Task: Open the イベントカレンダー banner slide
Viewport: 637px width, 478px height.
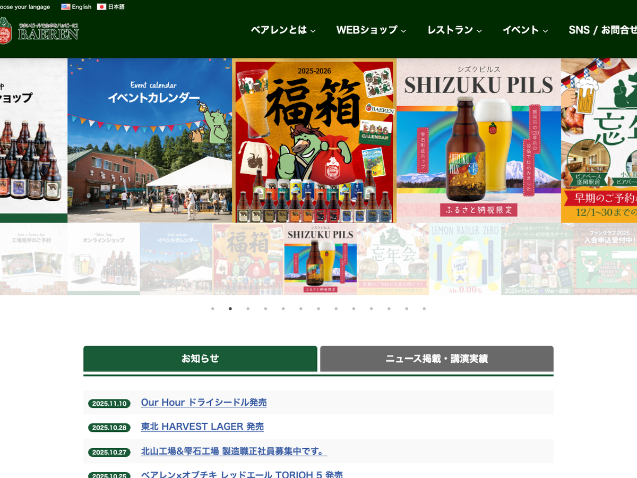Action: click(x=150, y=141)
